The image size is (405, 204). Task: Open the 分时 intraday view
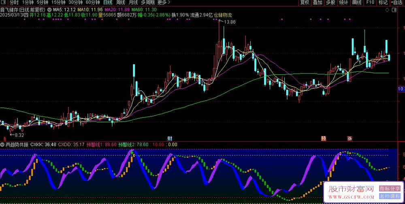pos(9,2)
